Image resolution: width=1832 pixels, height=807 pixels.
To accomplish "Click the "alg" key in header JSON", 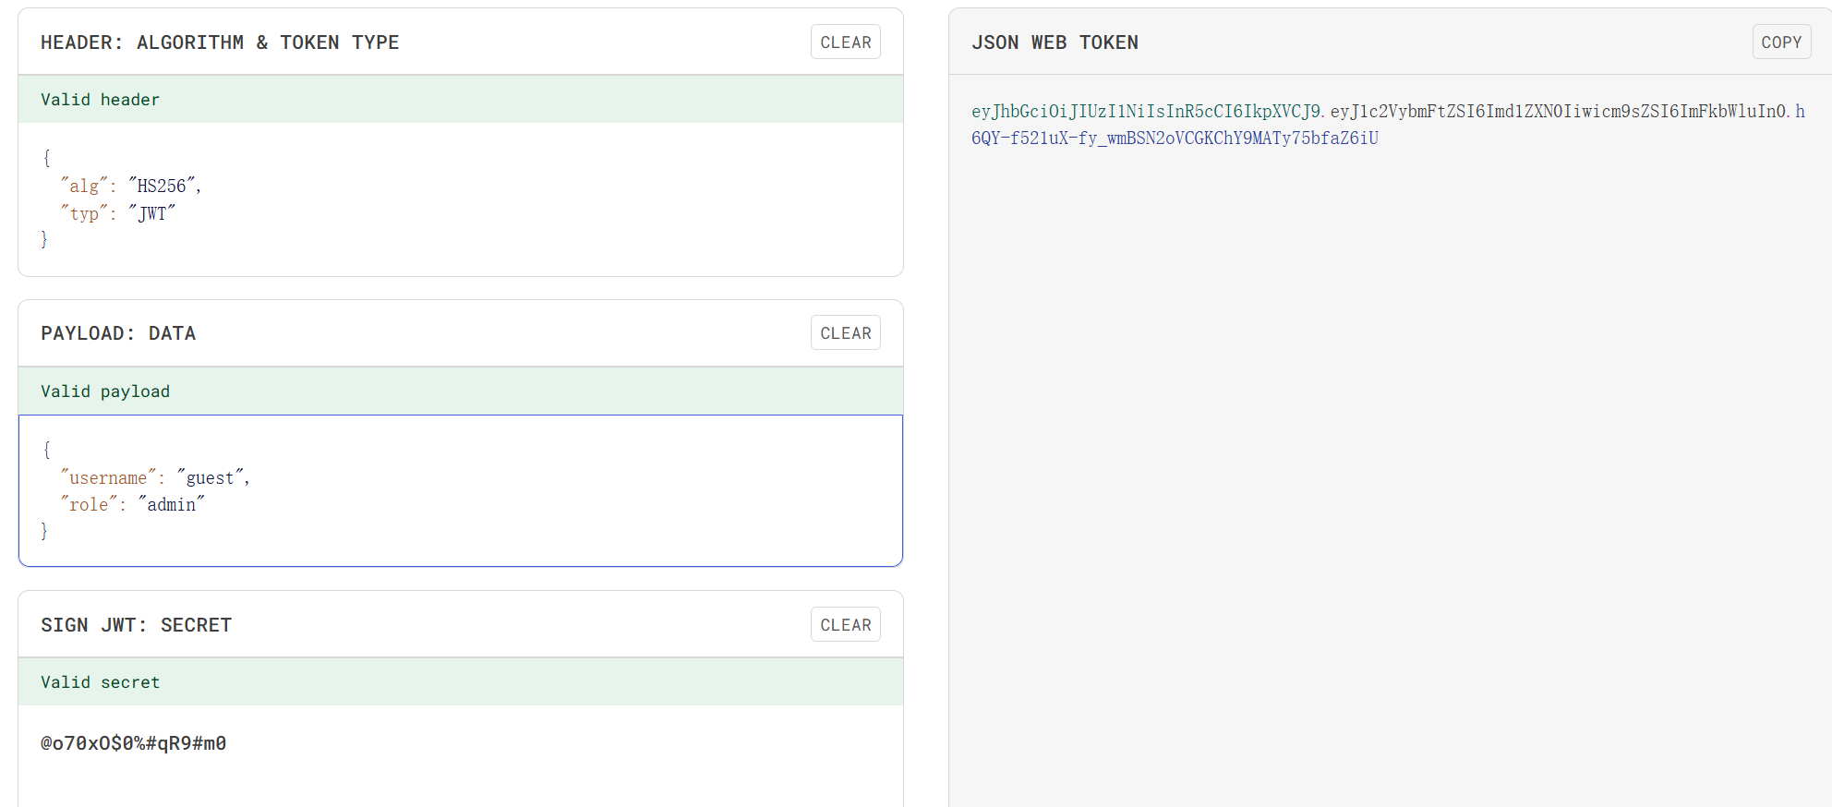I will [84, 186].
